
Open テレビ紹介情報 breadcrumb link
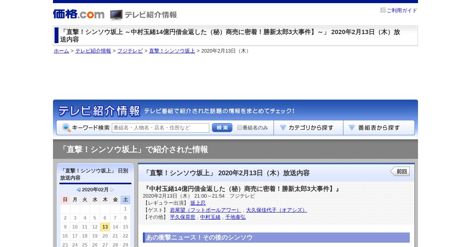[x=93, y=51]
